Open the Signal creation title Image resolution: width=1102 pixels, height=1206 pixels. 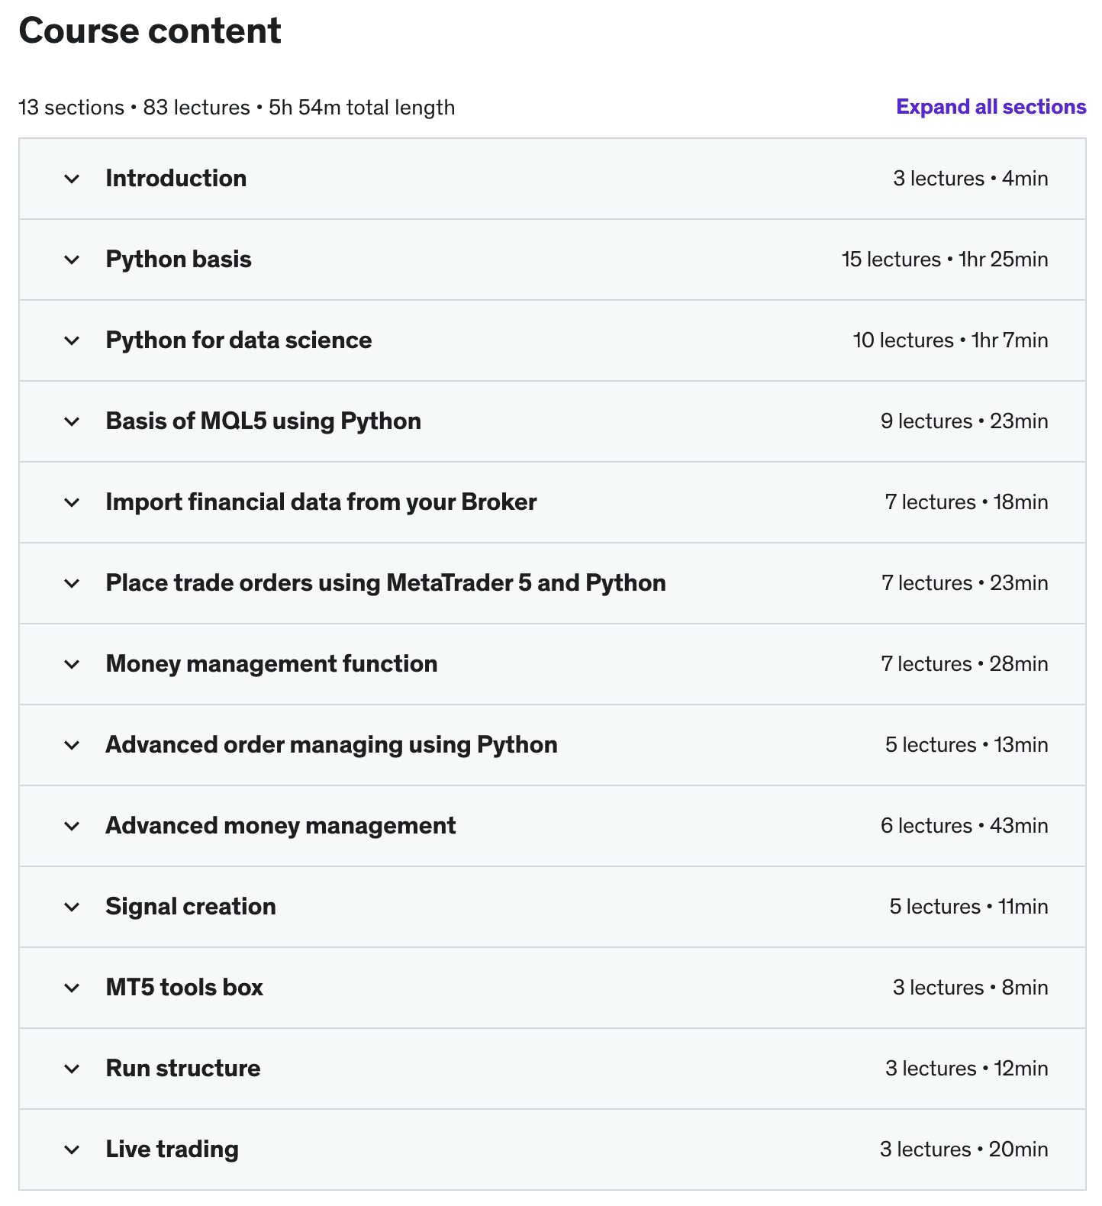point(191,907)
